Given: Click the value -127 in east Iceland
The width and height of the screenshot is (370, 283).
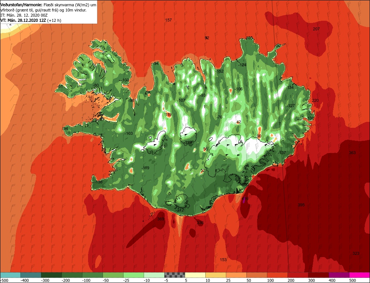Looking at the screenshot, I should tap(291, 106).
